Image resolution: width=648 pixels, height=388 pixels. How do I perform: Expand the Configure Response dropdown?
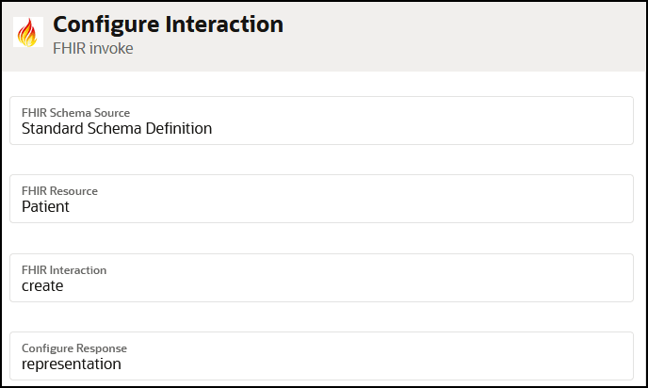point(320,356)
